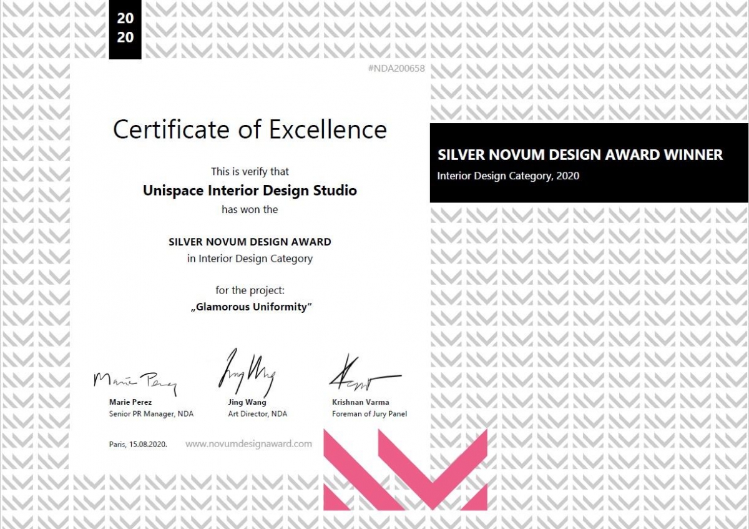The image size is (749, 529).
Task: Select Unispace Interior Design Studio name
Action: click(250, 190)
